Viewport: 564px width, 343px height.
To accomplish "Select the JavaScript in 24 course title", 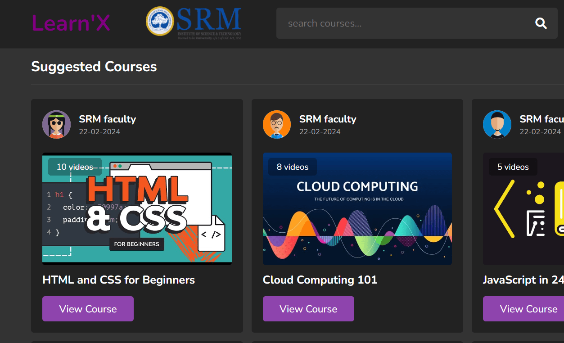I will coord(523,280).
